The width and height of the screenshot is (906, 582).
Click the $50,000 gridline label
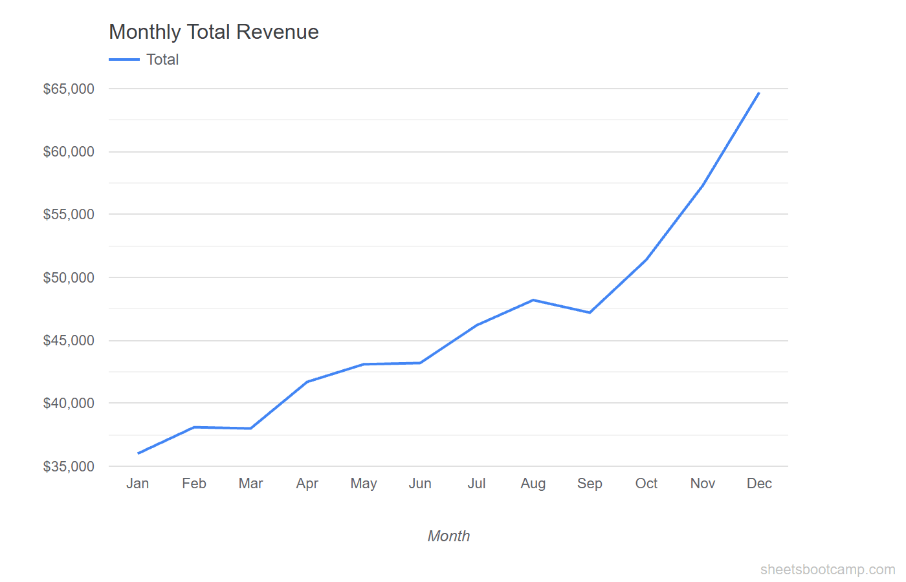70,277
